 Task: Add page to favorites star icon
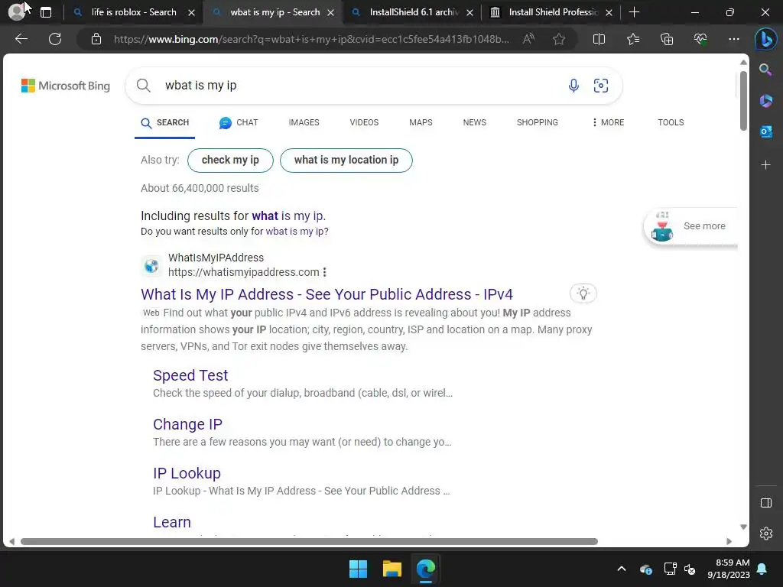(x=559, y=39)
